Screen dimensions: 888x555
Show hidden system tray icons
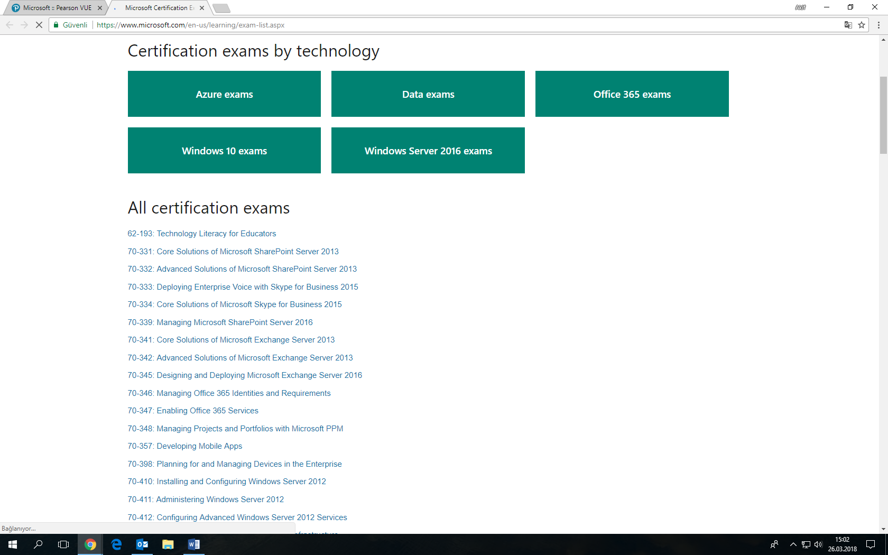tap(793, 544)
